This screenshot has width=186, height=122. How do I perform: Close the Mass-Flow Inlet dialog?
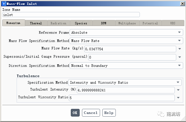(182, 4)
